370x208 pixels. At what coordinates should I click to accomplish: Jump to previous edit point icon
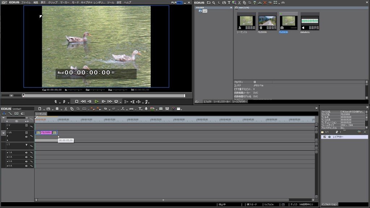coord(126,102)
